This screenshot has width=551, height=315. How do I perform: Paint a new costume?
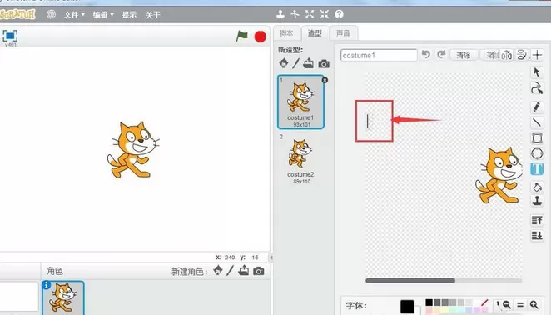[295, 63]
